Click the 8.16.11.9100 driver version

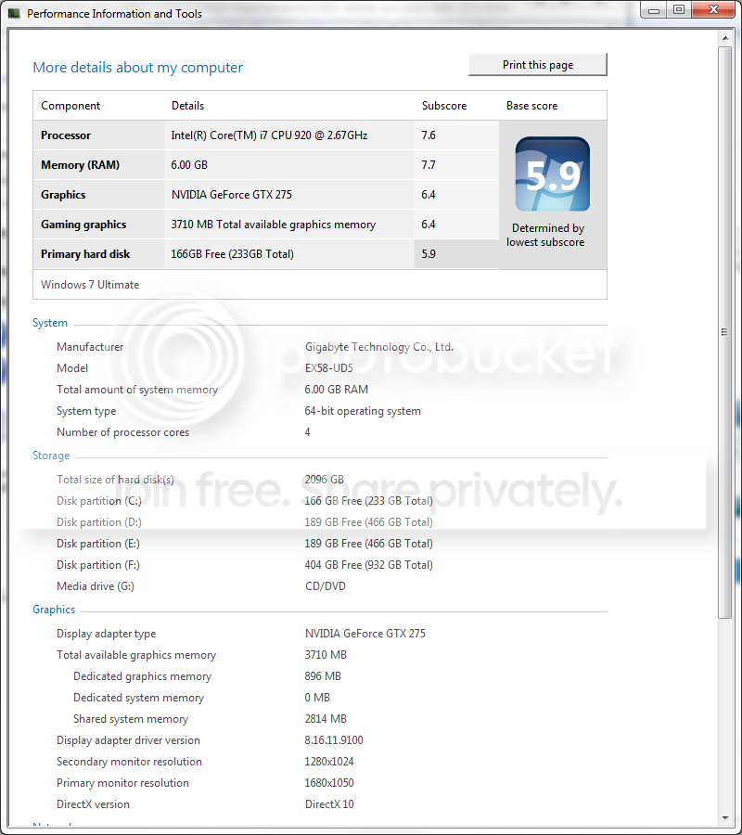tap(334, 740)
